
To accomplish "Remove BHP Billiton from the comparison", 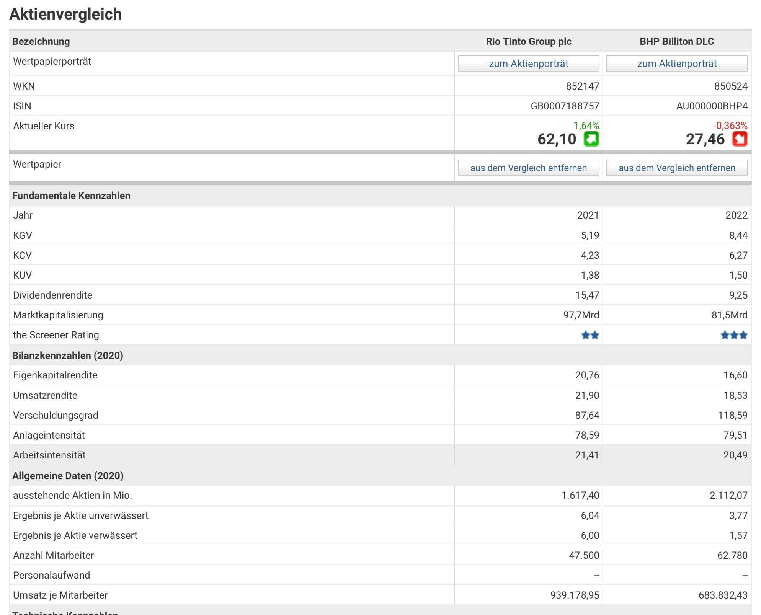I will point(676,168).
